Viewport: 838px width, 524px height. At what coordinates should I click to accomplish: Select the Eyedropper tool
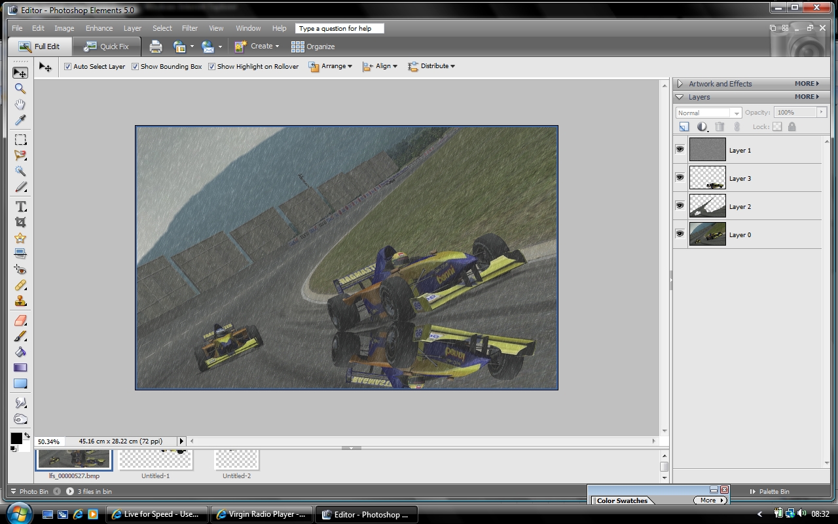click(20, 121)
